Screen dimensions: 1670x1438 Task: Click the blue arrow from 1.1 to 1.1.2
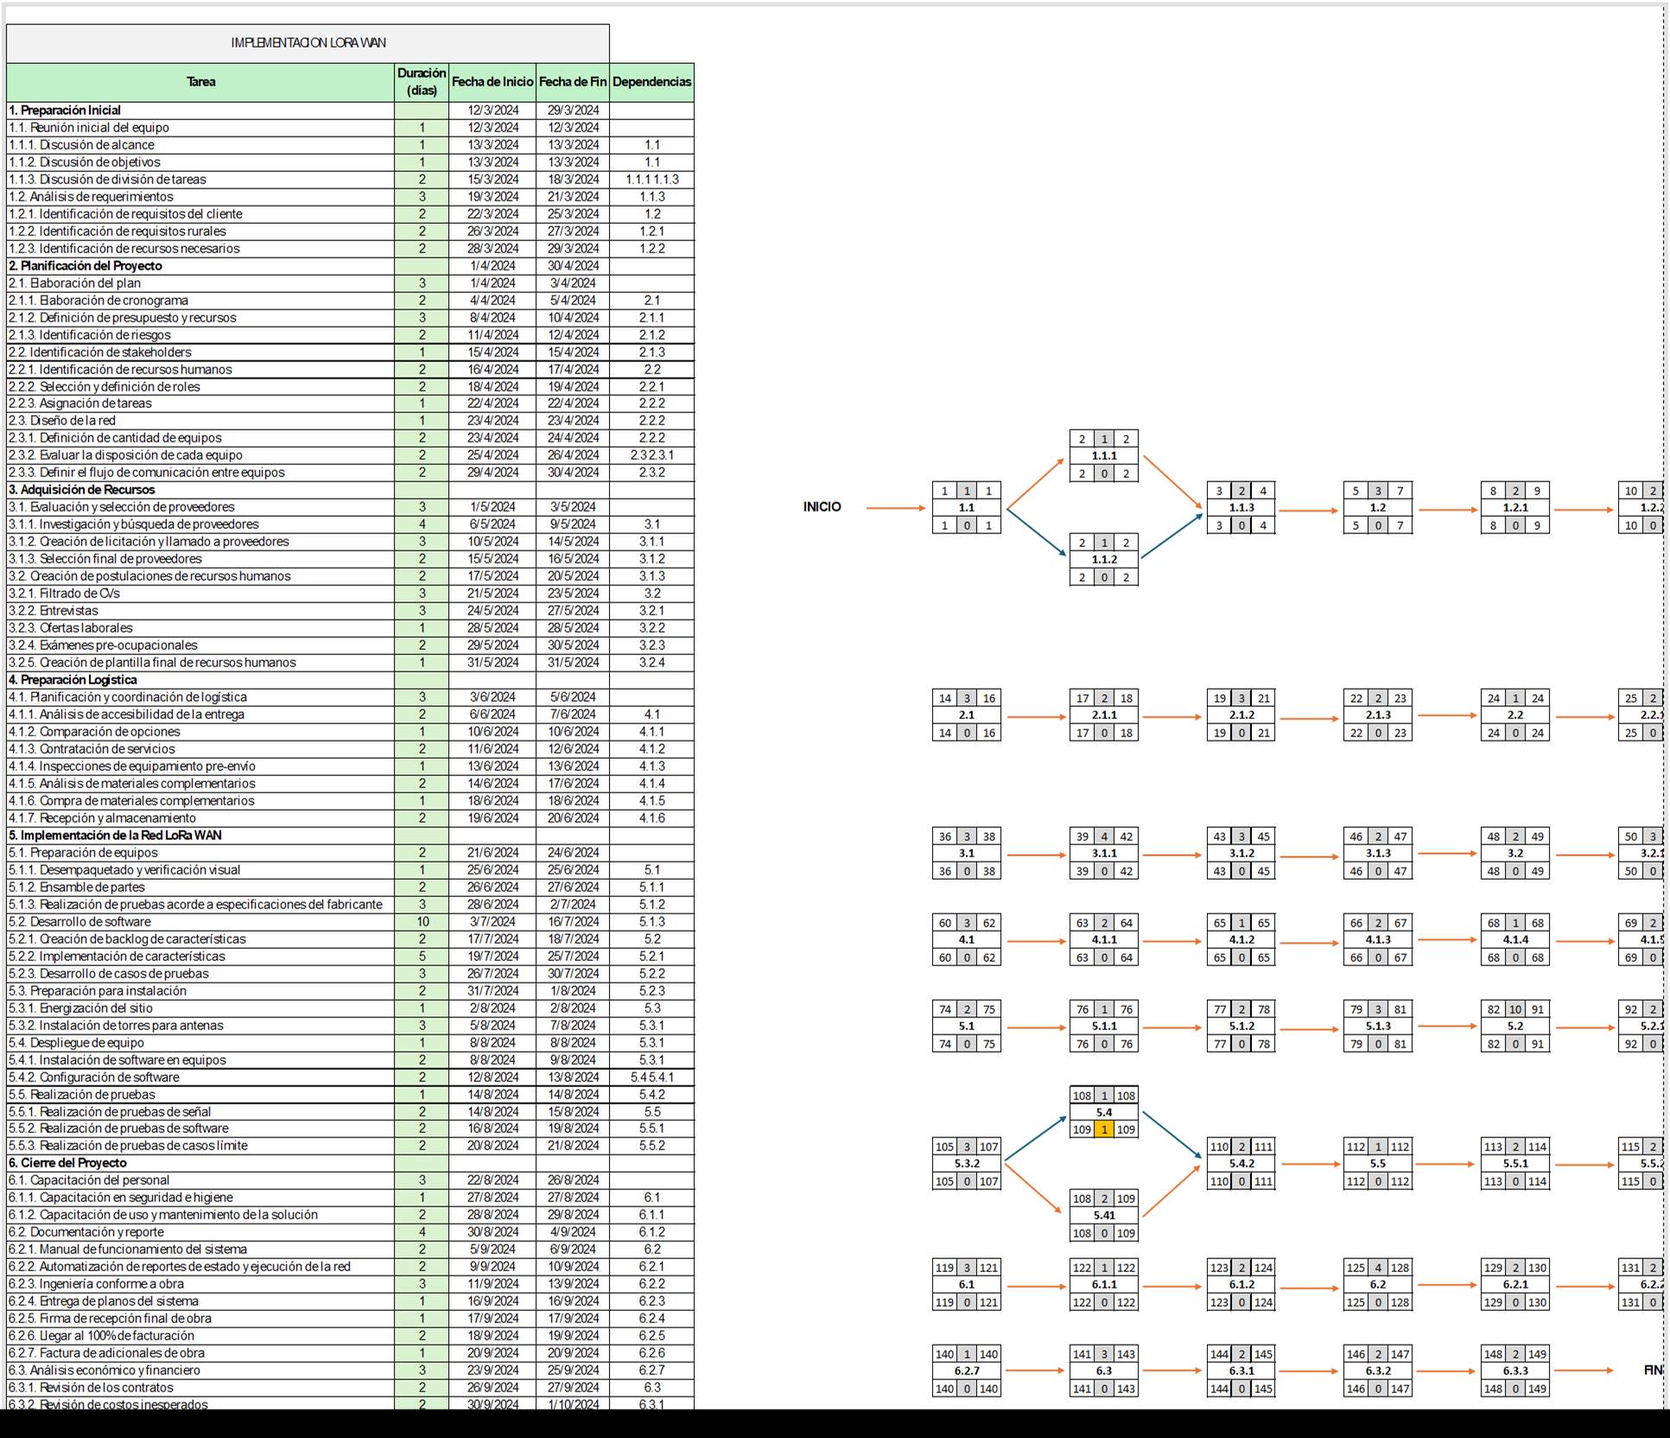pyautogui.click(x=1035, y=533)
